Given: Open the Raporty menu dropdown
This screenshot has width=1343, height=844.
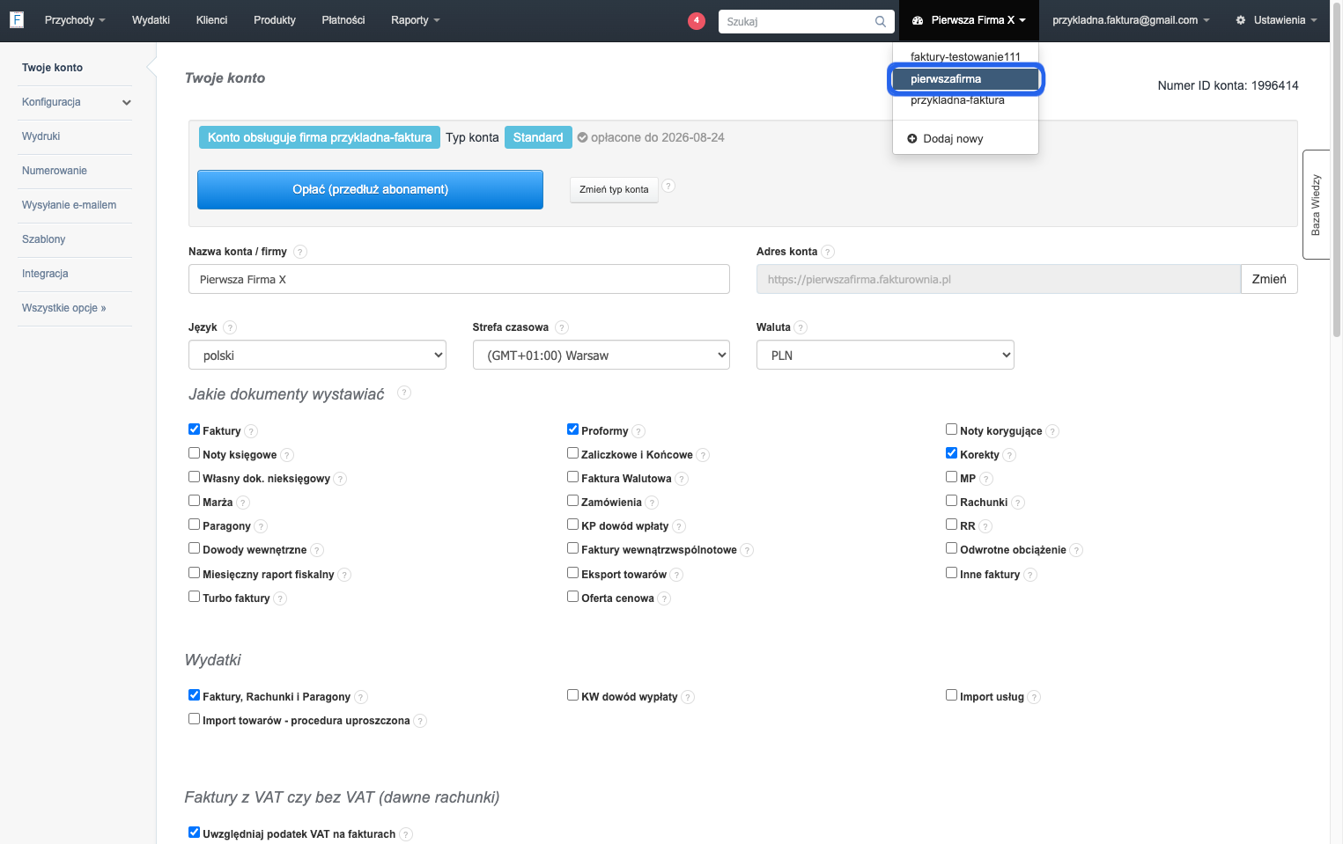Looking at the screenshot, I should pos(416,20).
